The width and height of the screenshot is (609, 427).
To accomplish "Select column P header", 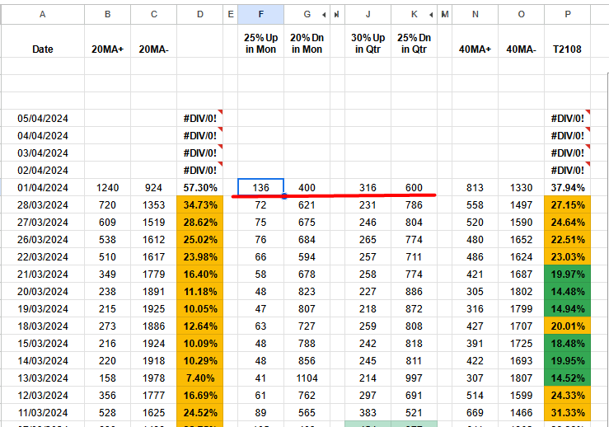I will coord(568,14).
